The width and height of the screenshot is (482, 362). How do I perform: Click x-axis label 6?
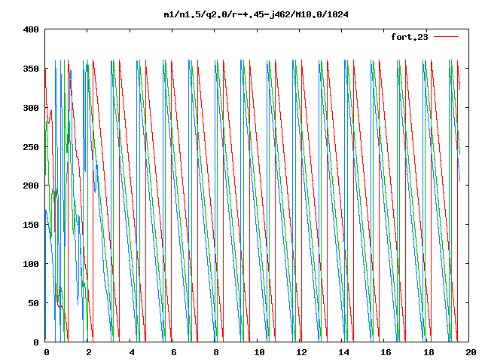pyautogui.click(x=174, y=352)
